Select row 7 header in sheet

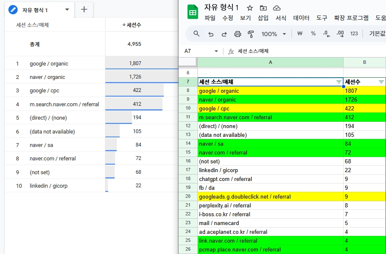point(188,82)
